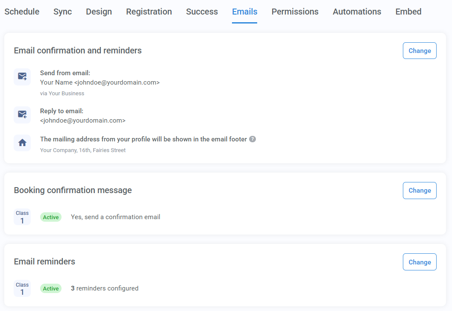Screen dimensions: 452x311
Task: Switch to the Schedule tab
Action: [22, 12]
